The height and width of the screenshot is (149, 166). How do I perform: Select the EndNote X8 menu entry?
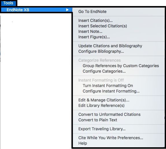coord(36,10)
